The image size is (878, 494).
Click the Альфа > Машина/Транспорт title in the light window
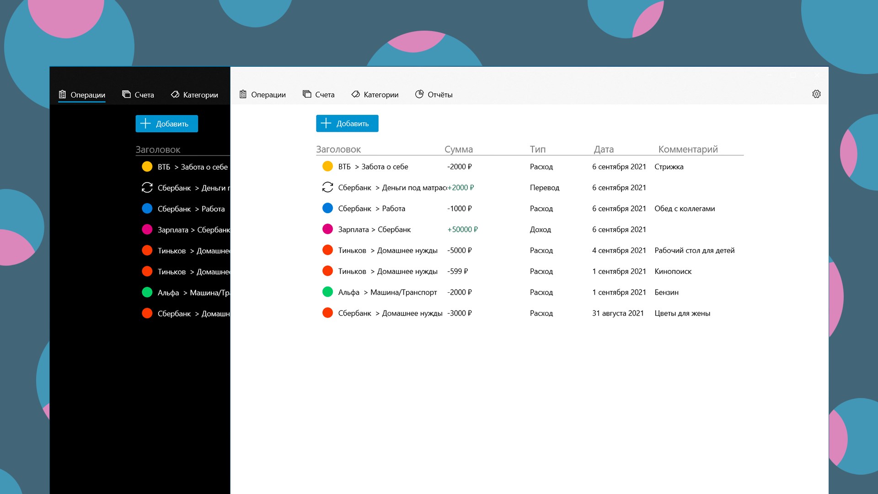coord(387,292)
